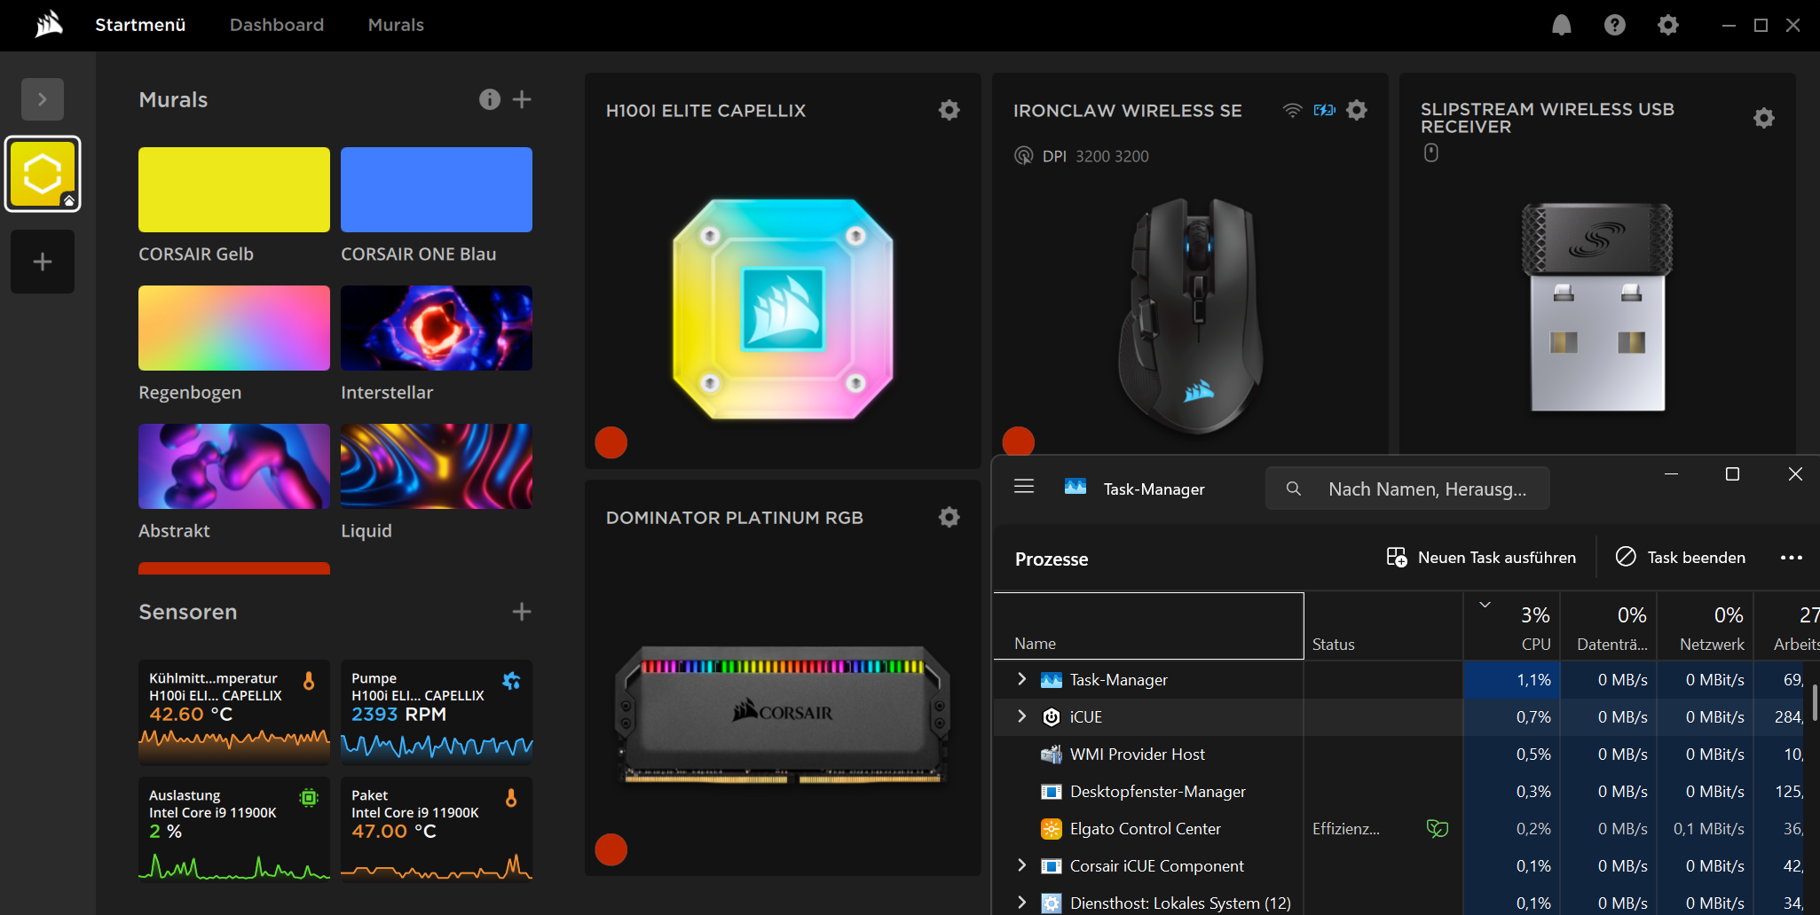The height and width of the screenshot is (915, 1820).
Task: Sort processes by the Netzwerk column
Action: click(1706, 626)
